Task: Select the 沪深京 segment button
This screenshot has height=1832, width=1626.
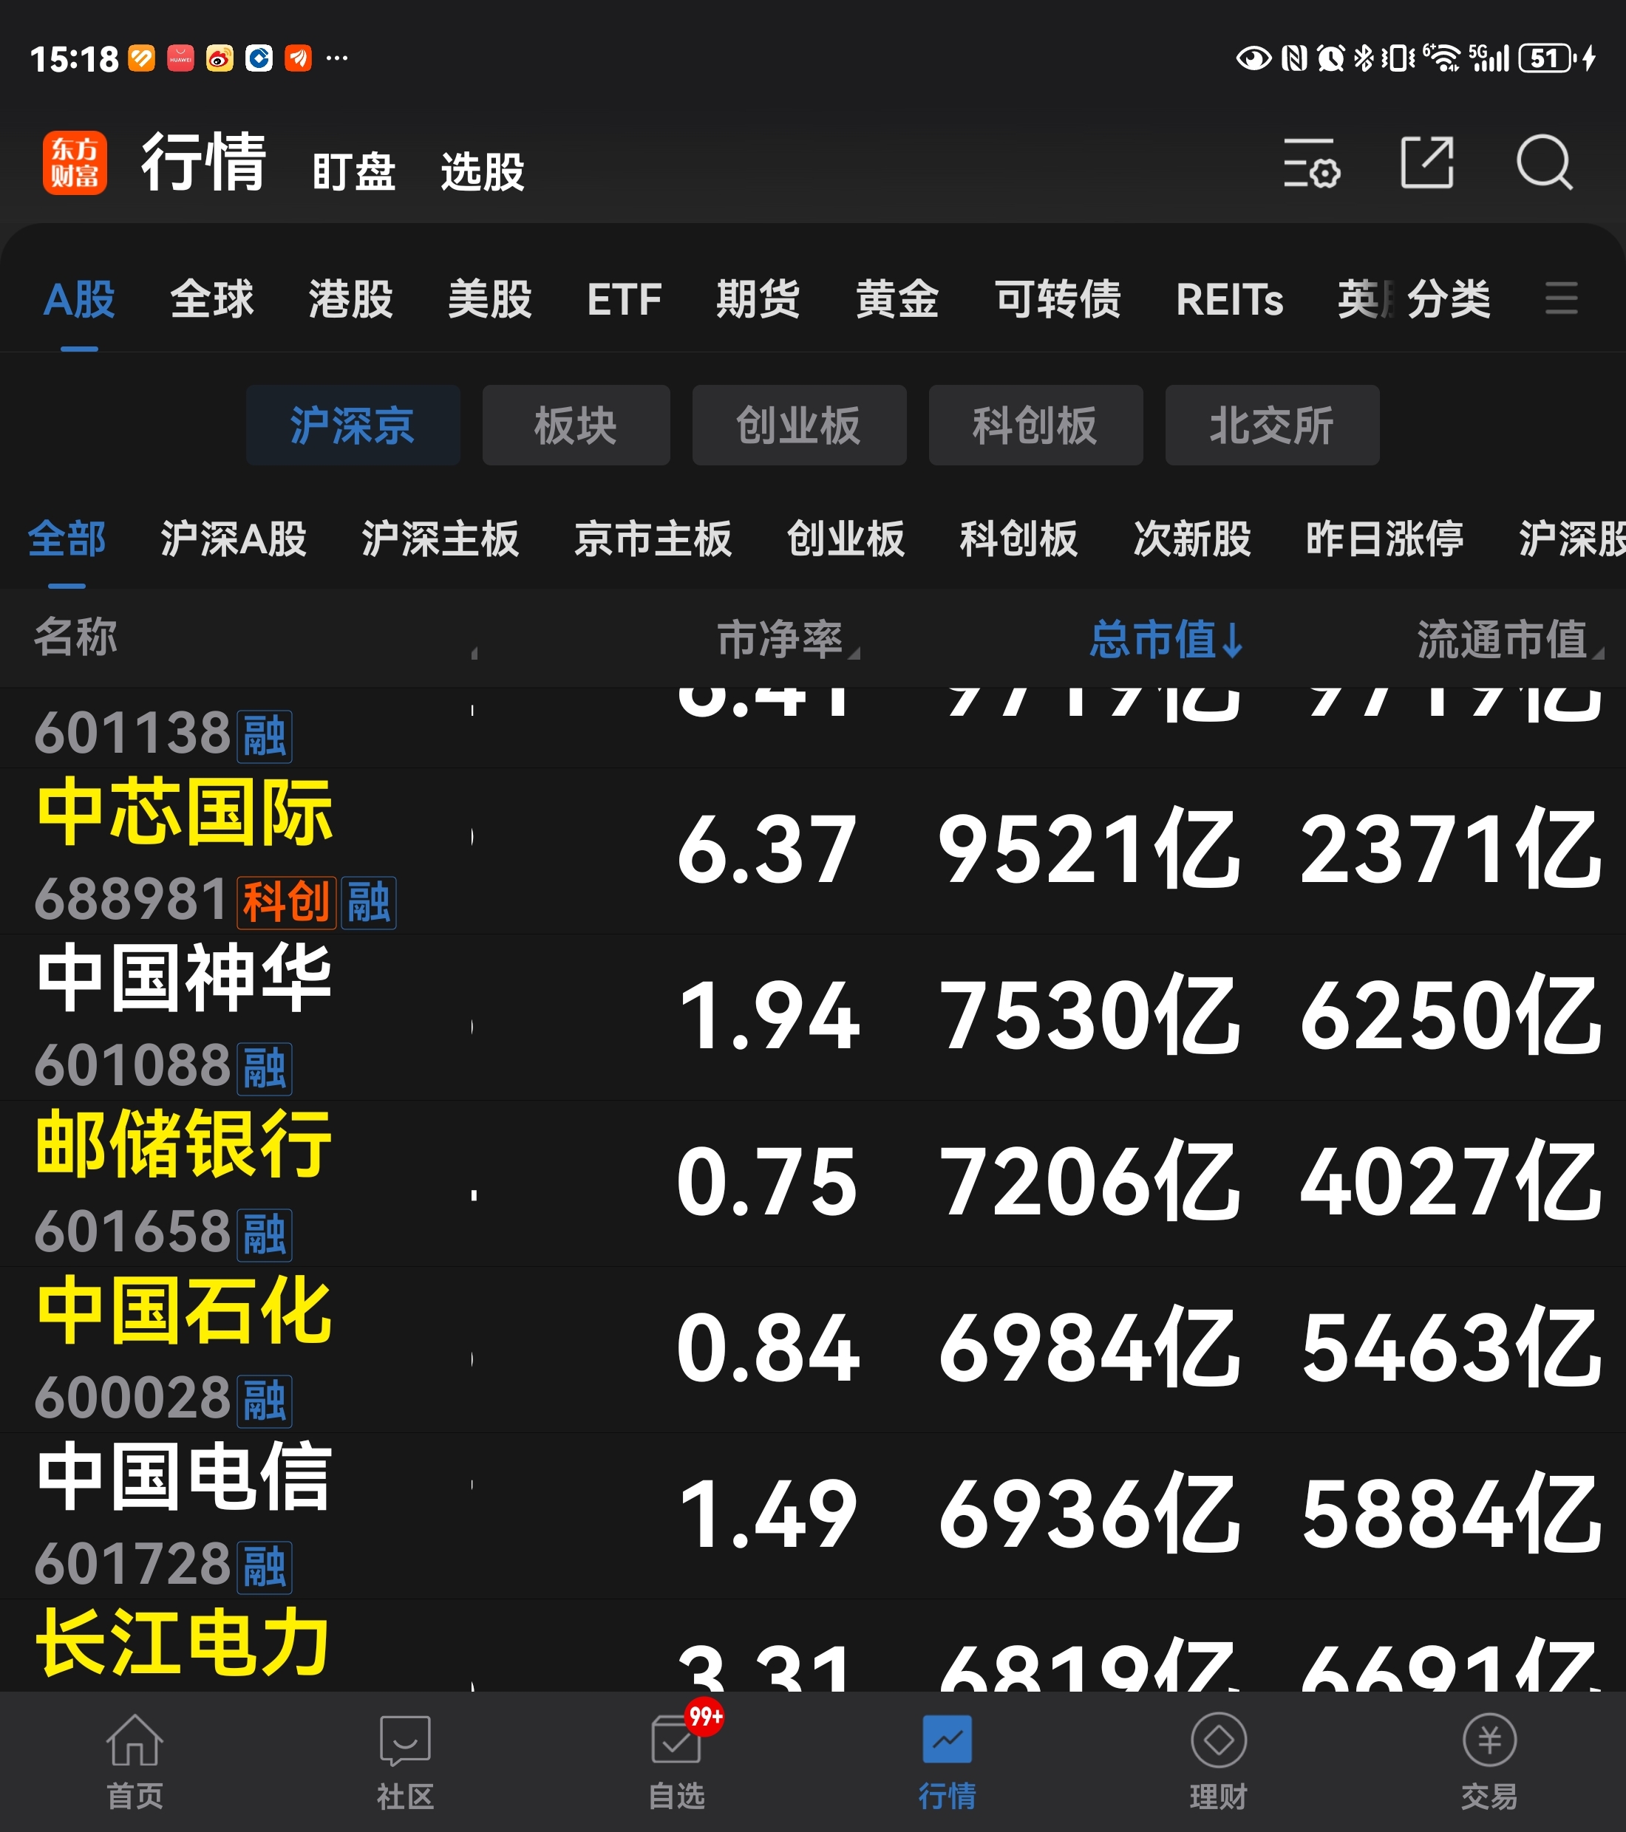Action: pos(353,425)
